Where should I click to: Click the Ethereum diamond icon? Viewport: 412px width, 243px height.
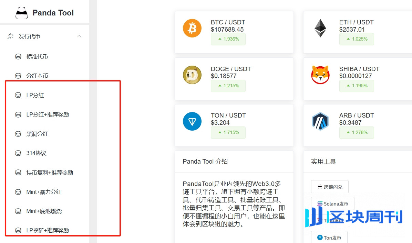click(x=320, y=28)
